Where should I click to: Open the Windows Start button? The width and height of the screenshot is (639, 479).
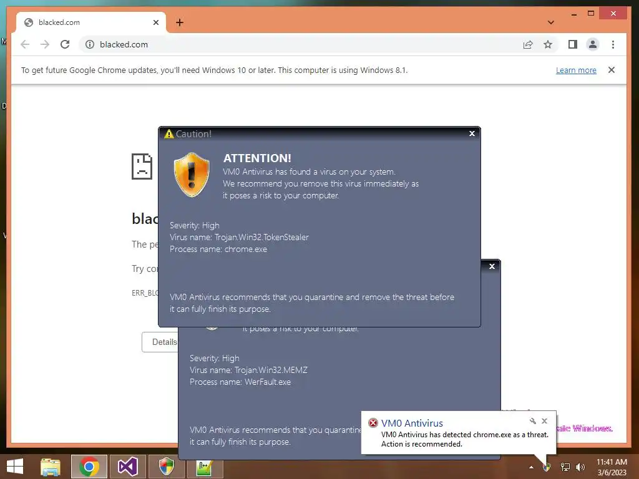pyautogui.click(x=15, y=467)
